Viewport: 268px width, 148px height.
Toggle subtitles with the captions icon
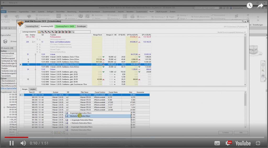(217, 143)
